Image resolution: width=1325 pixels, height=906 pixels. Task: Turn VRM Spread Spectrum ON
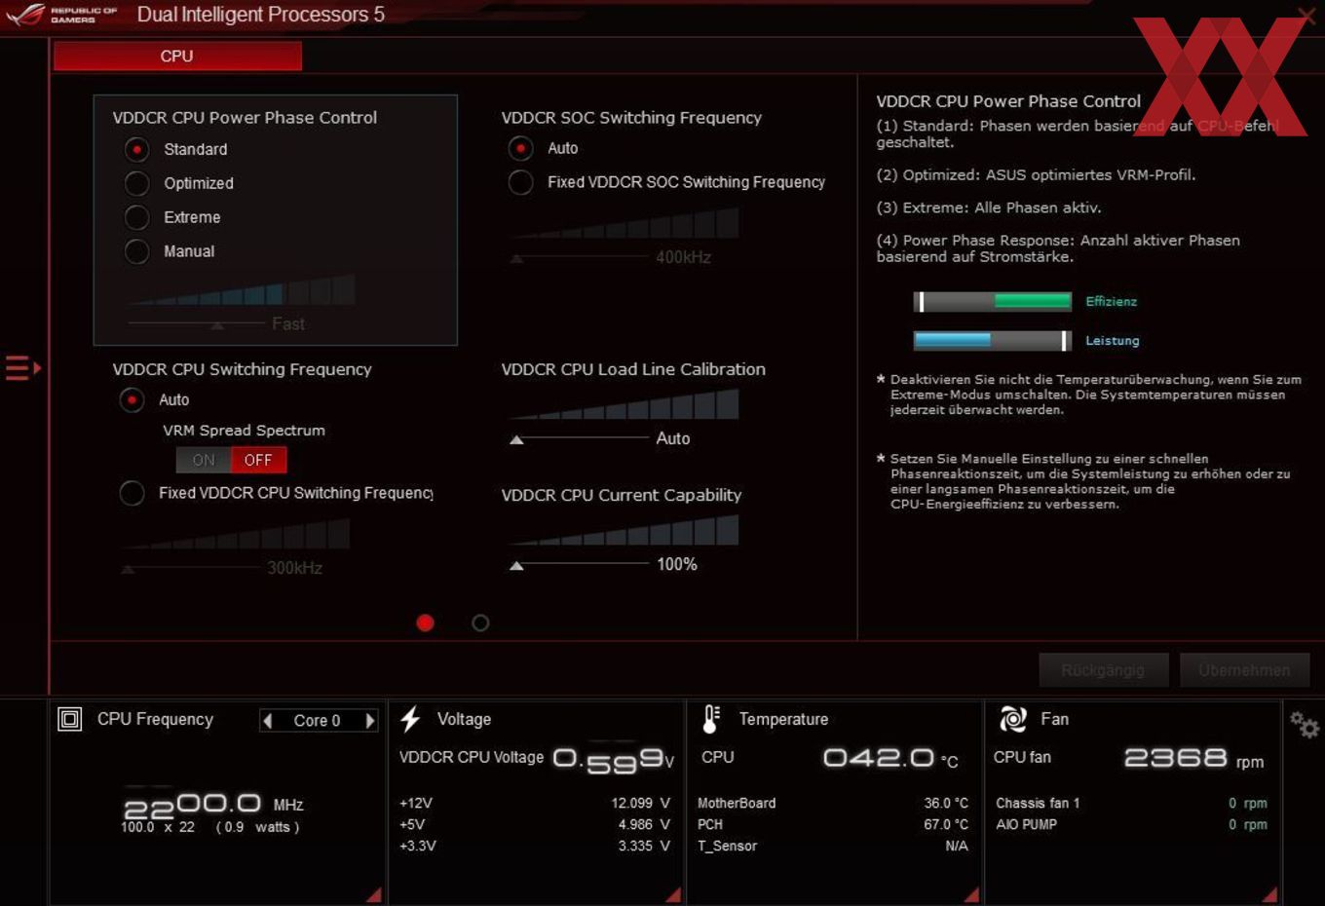[x=204, y=460]
